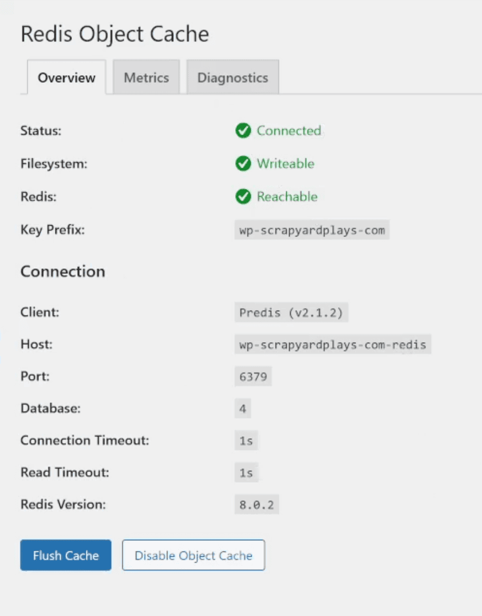Click the Reachable Redis checkmark icon
Image resolution: width=482 pixels, height=616 pixels.
point(243,196)
